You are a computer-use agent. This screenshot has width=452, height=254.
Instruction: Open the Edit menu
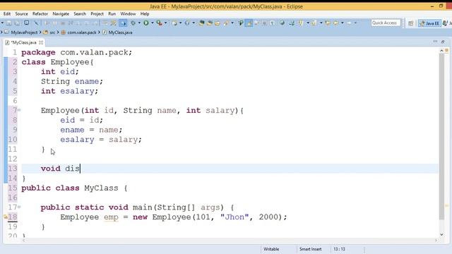pos(7,13)
